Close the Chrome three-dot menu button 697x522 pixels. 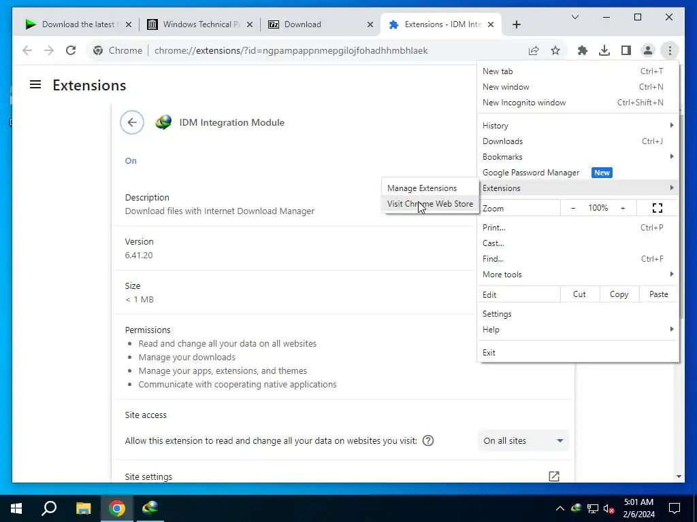pos(670,50)
